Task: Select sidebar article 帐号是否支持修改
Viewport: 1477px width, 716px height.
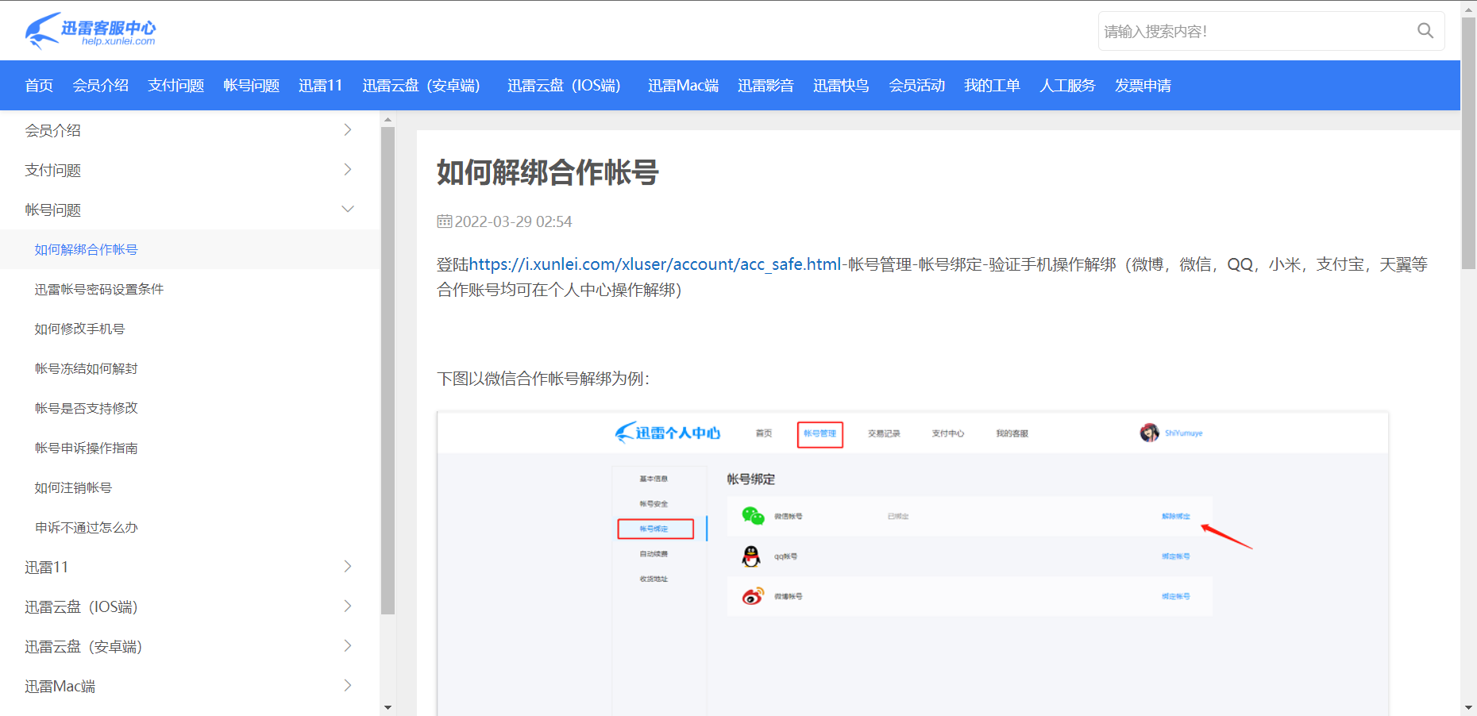Action: [x=86, y=408]
